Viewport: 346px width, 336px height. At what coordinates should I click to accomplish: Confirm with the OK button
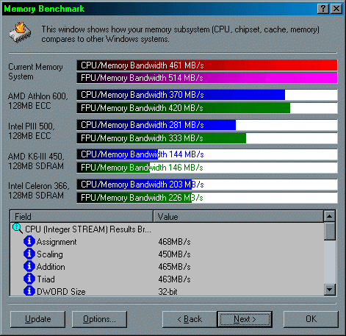[x=311, y=319]
